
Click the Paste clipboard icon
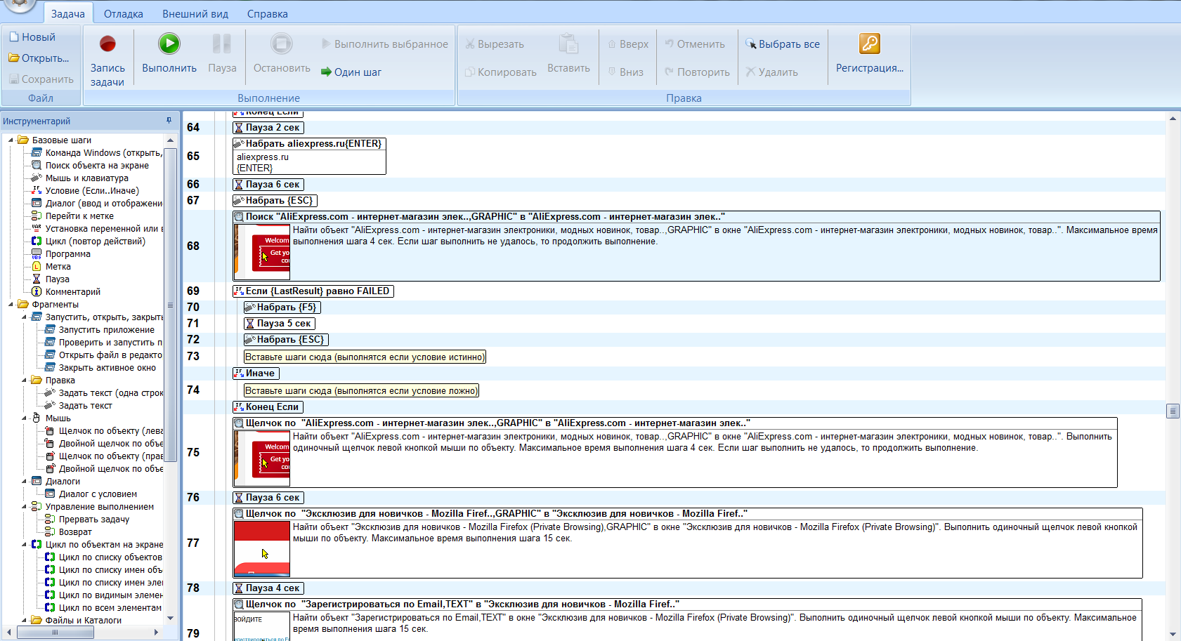(x=568, y=44)
